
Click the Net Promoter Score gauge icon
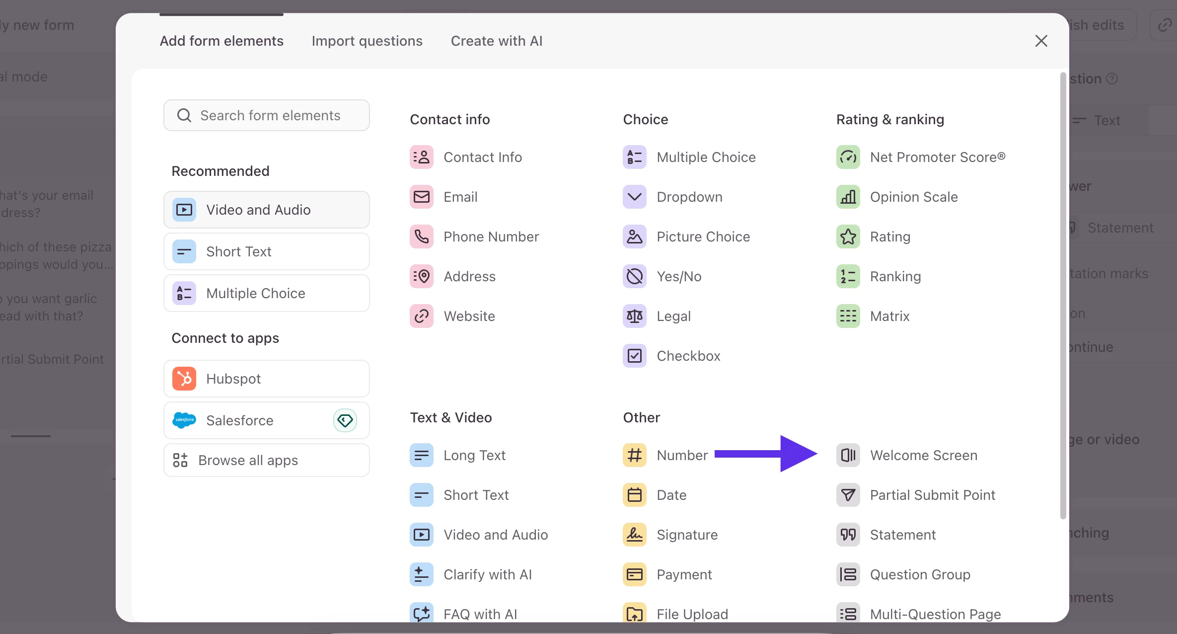848,157
